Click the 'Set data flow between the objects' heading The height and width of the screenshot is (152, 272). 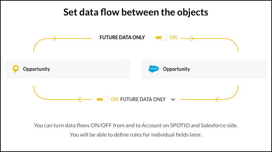pos(135,12)
